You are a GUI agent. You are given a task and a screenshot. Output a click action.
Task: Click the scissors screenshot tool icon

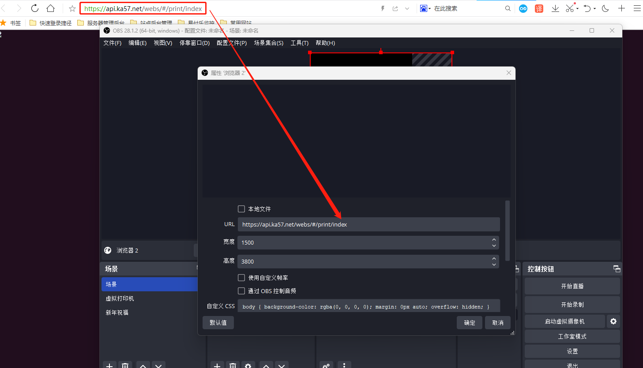coord(570,8)
